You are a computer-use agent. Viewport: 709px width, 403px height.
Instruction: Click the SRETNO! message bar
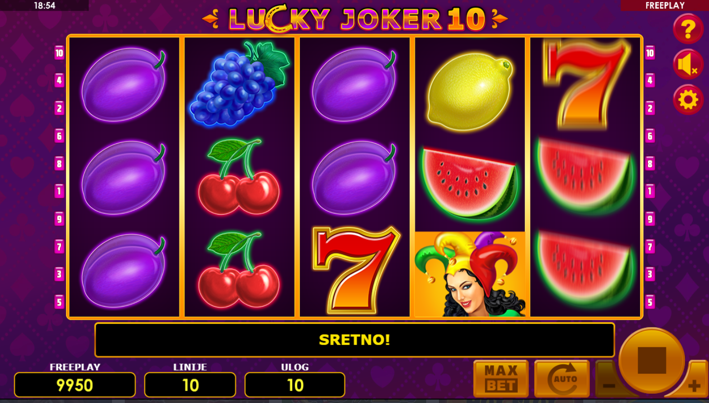point(354,339)
